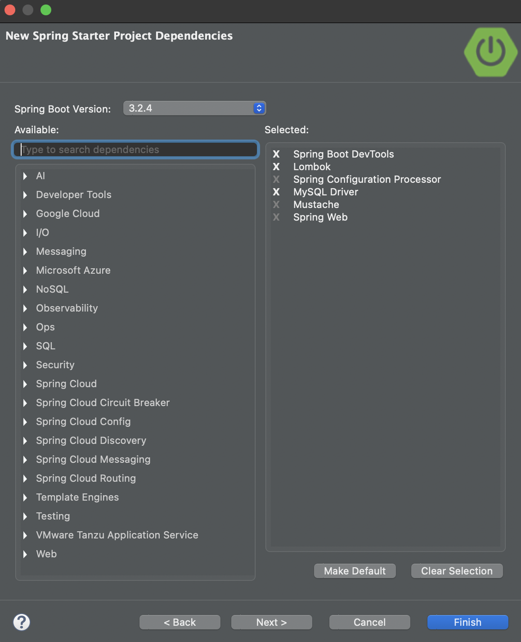The width and height of the screenshot is (521, 642).
Task: Expand the Spring Cloud Messaging arrow
Action: (25, 460)
